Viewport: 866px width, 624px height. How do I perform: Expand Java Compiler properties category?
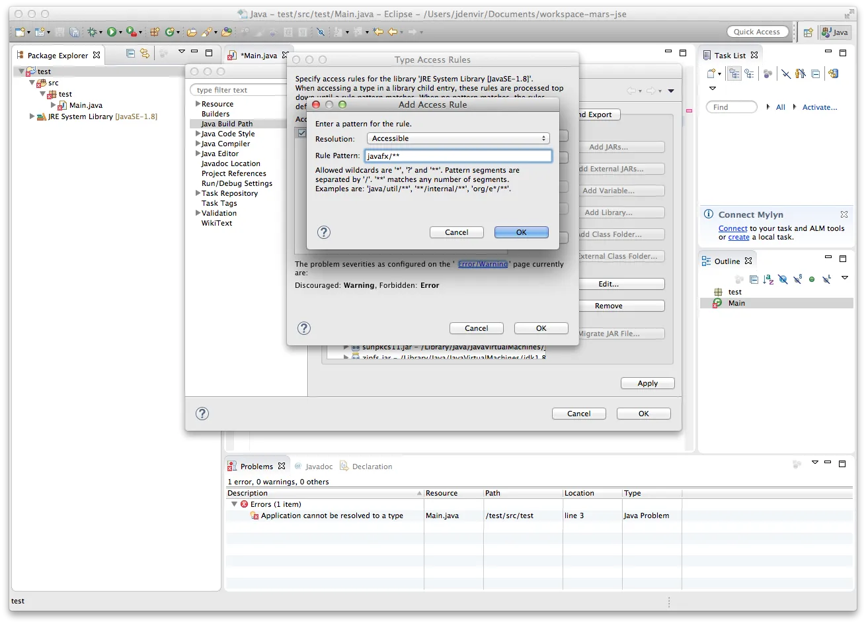click(x=198, y=144)
